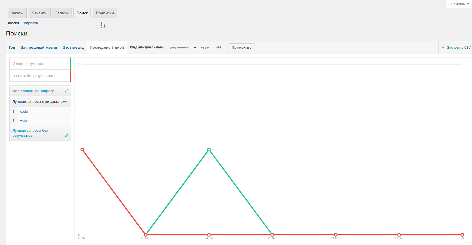The image size is (472, 245).
Task: Click green data point at 24 Окт
Action: click(209, 150)
